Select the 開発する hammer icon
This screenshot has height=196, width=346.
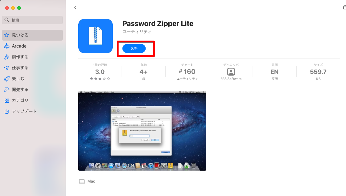[7, 89]
